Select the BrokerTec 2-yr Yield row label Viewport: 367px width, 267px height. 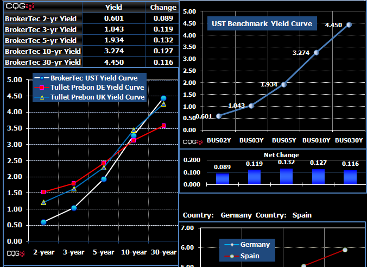tap(41, 18)
